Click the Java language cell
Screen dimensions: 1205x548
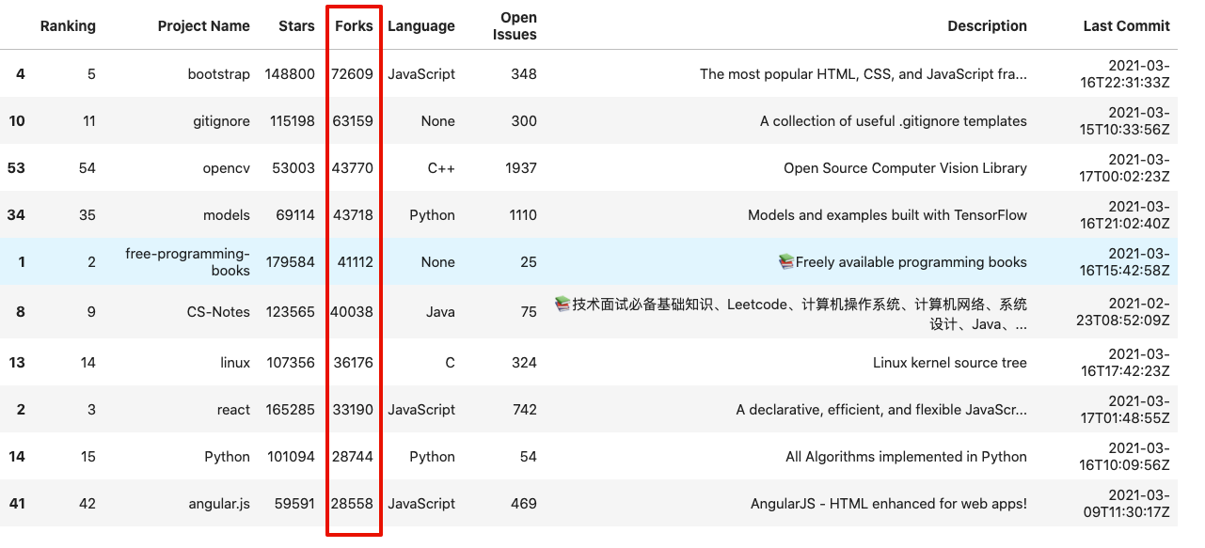[438, 312]
